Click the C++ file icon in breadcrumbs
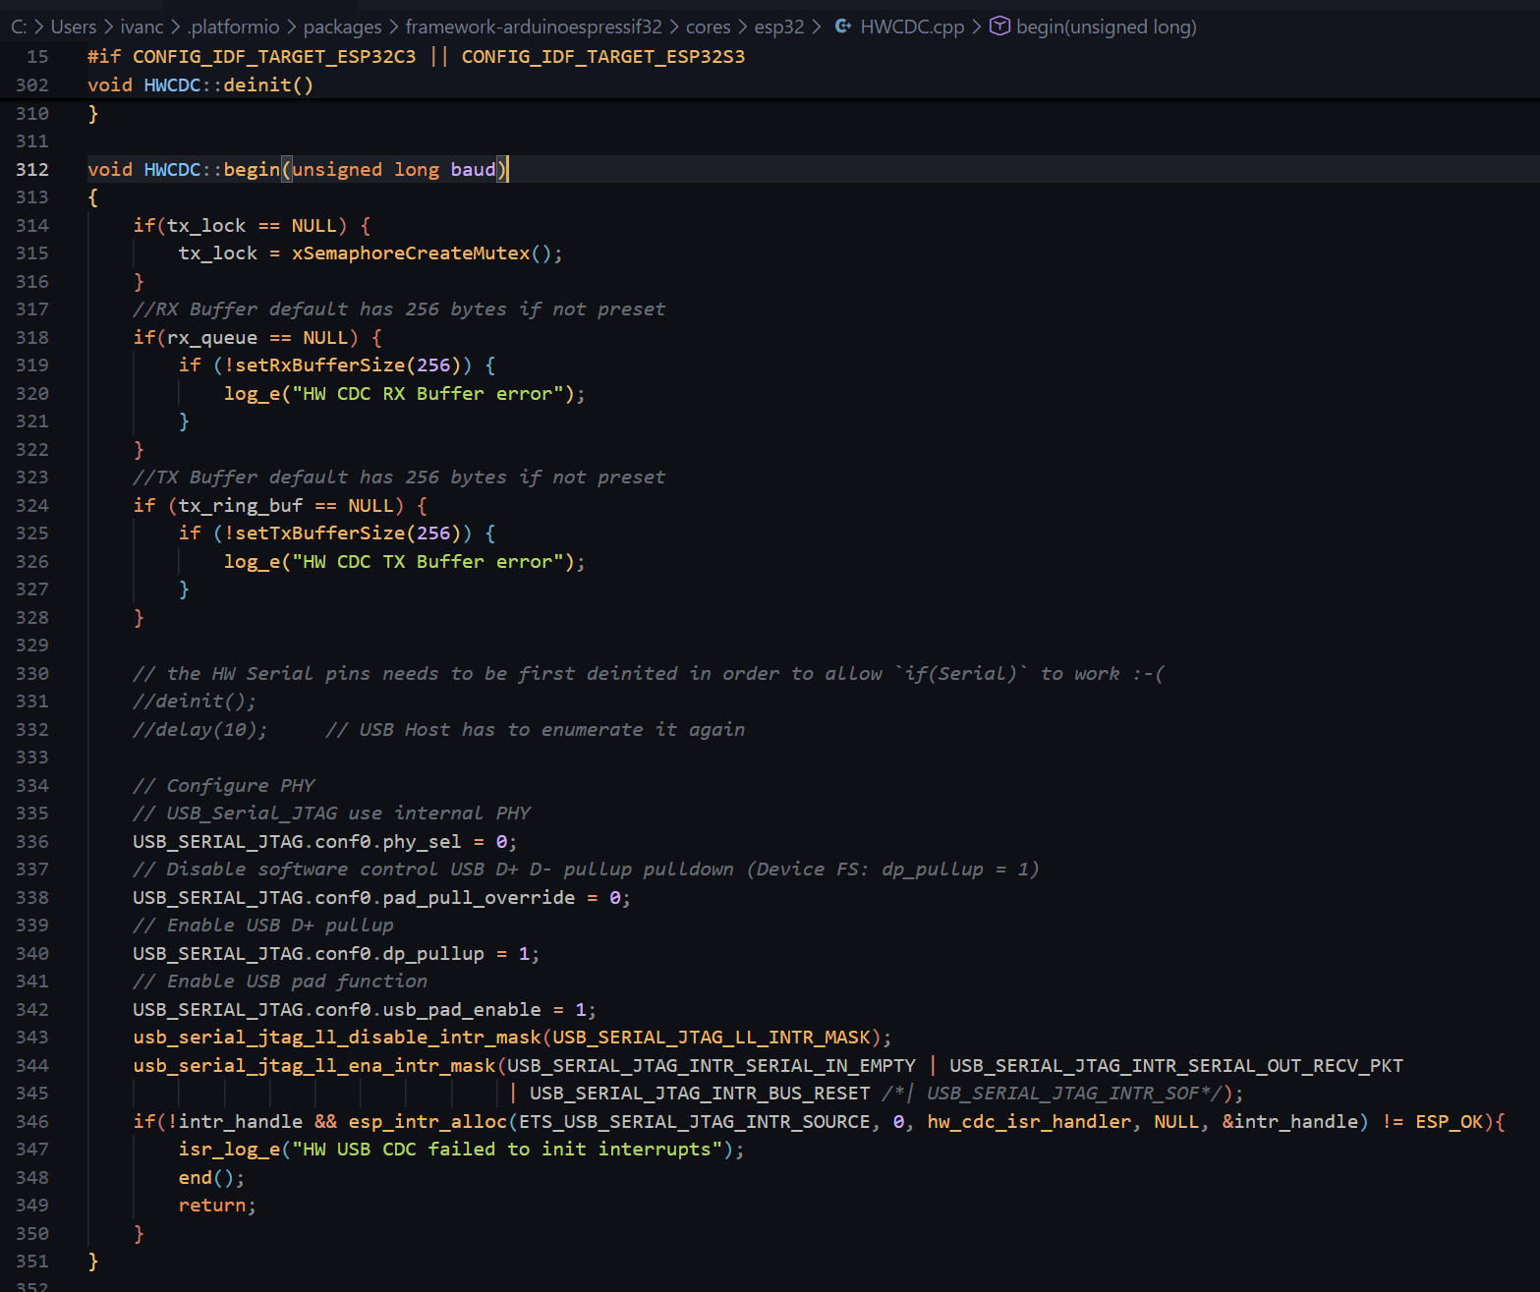The image size is (1540, 1292). pyautogui.click(x=842, y=27)
